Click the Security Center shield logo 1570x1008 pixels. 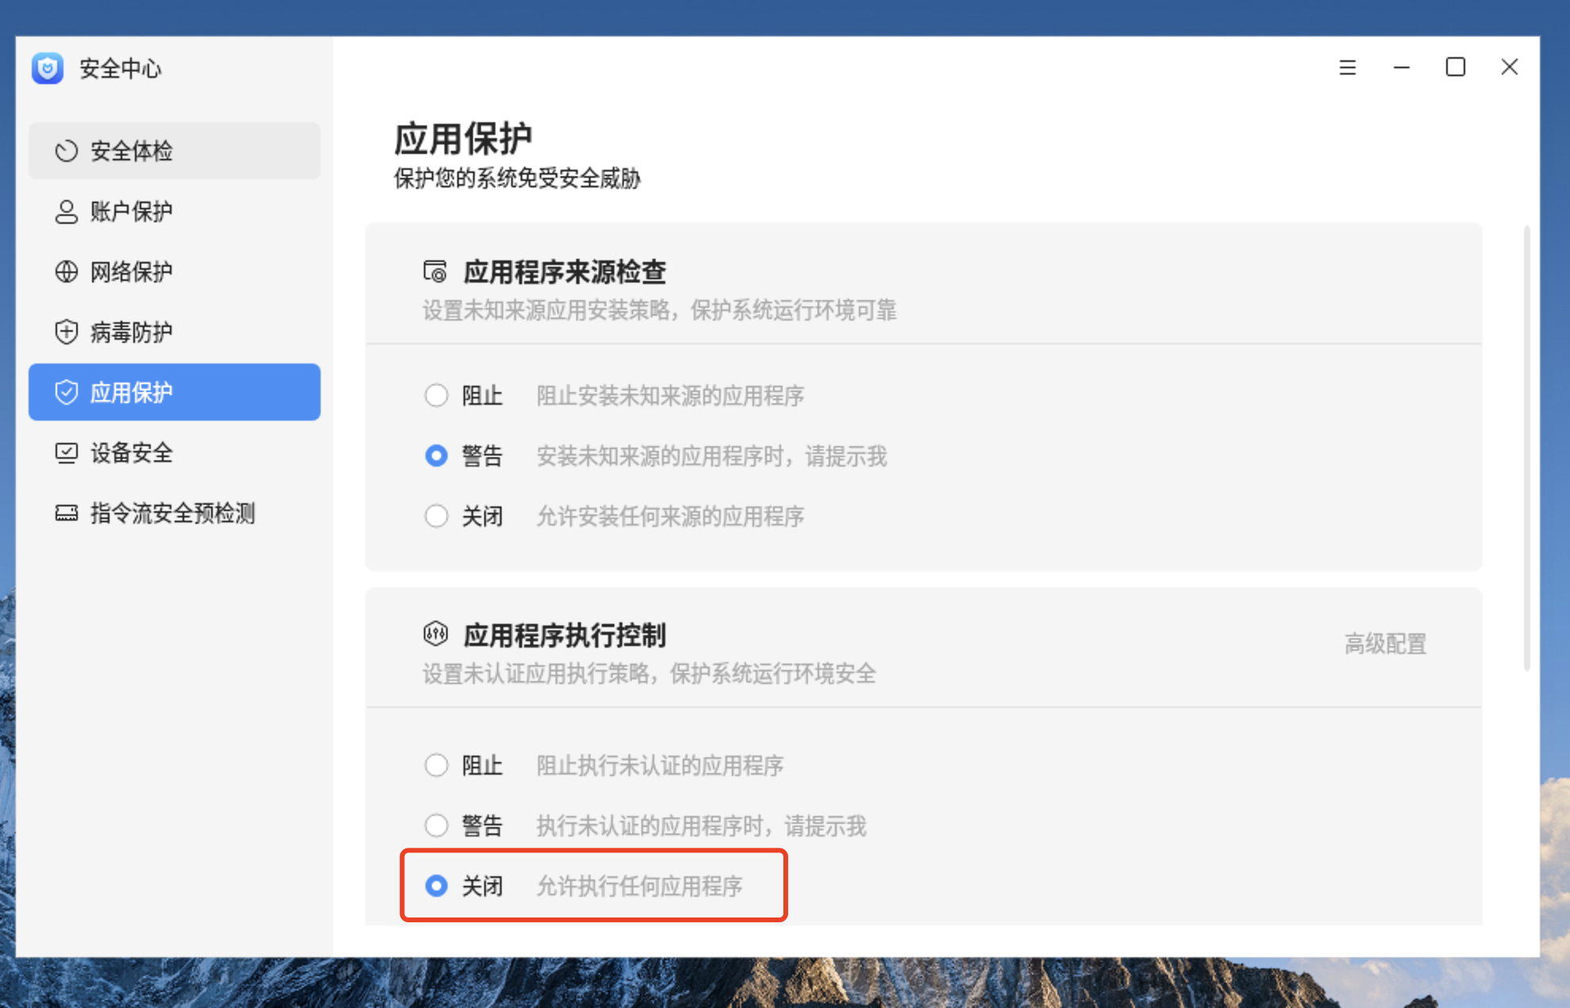[48, 68]
